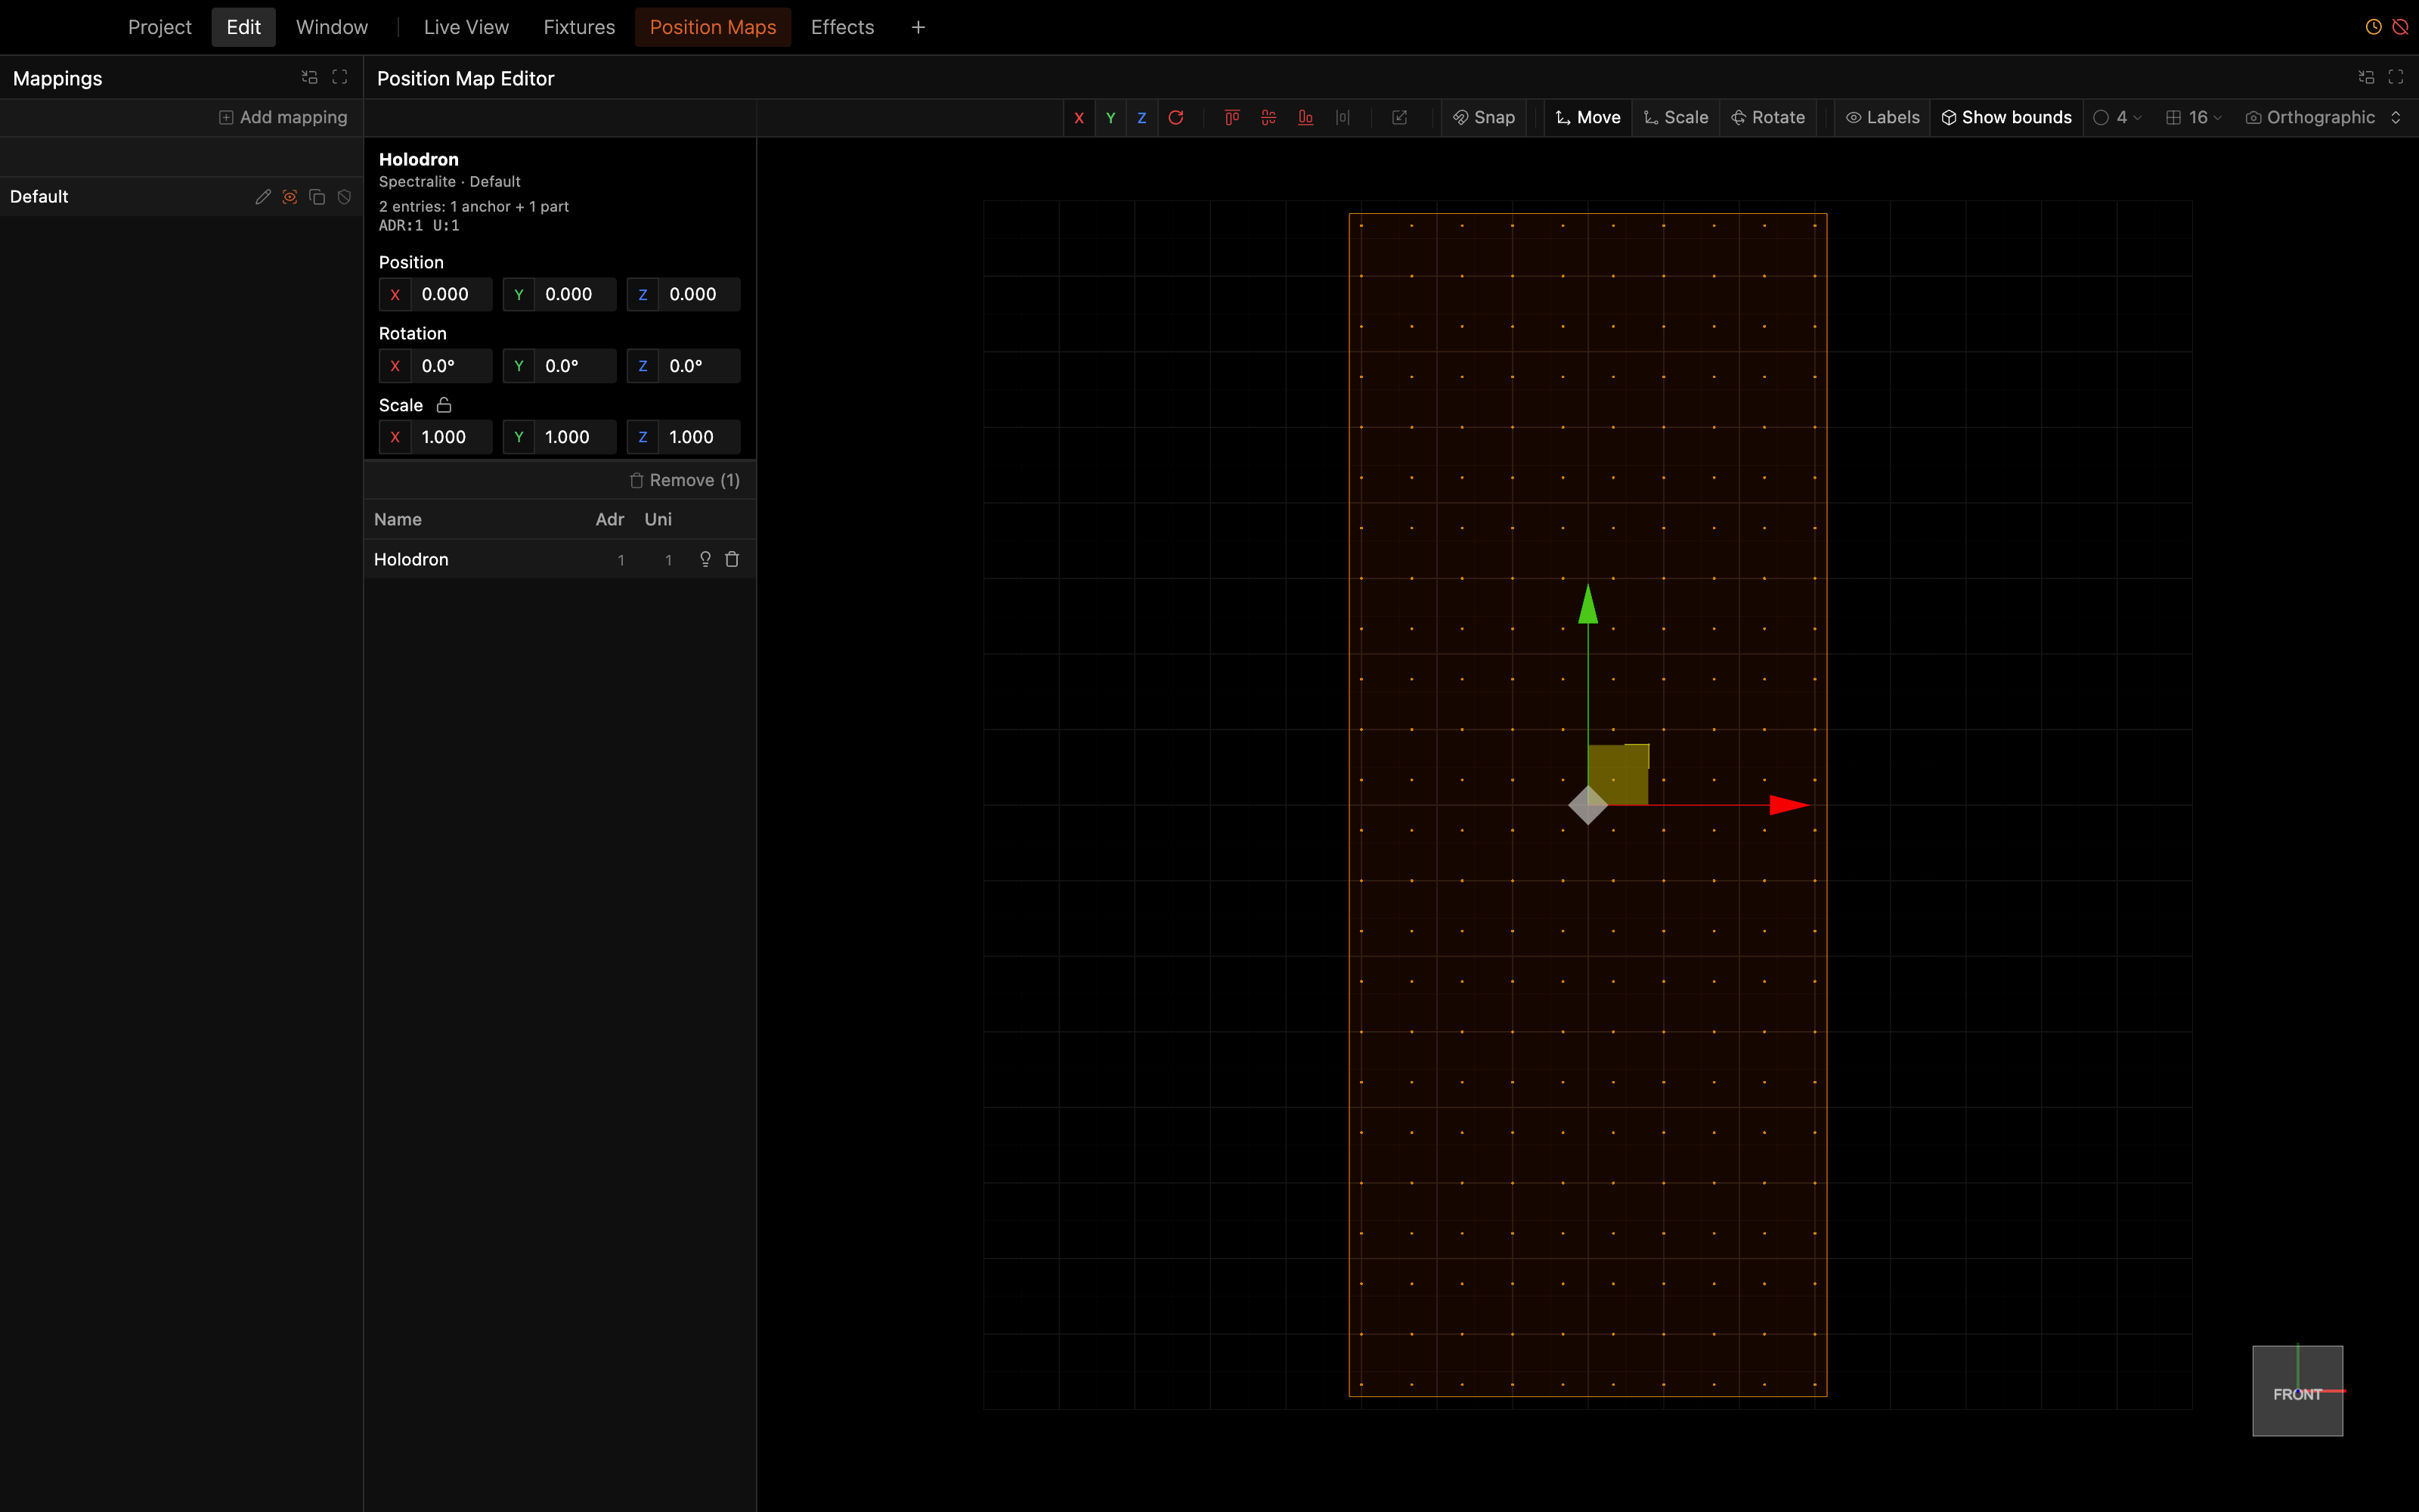Click the greyed distribute spacing icon

pos(1343,118)
